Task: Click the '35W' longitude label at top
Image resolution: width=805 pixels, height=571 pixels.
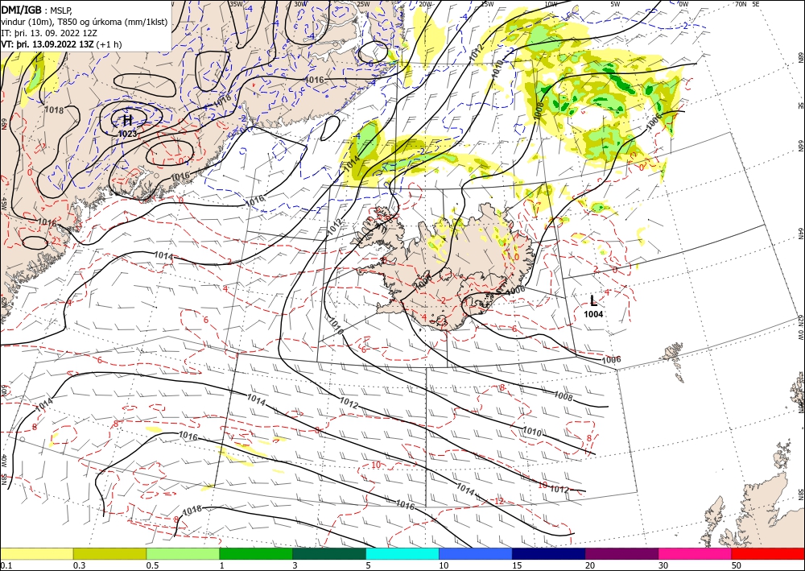Action: pos(236,3)
